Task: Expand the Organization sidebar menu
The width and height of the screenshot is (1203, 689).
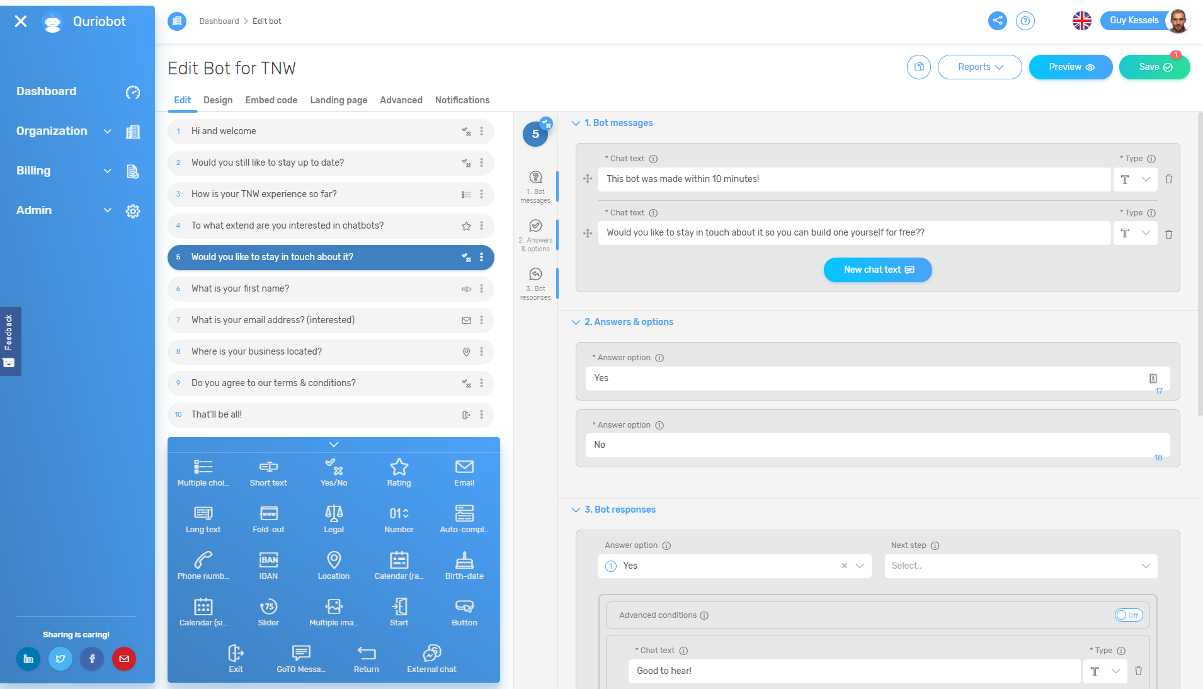Action: coord(107,131)
